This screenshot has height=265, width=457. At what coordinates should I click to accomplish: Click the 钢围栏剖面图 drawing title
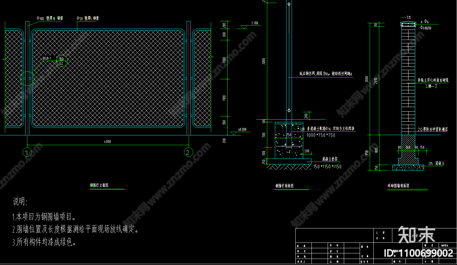click(x=284, y=186)
